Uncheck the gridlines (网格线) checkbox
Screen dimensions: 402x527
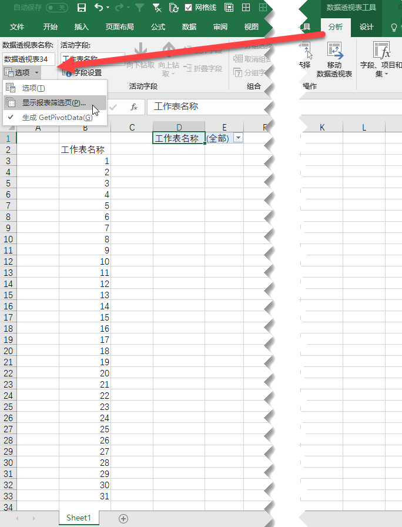tap(188, 8)
